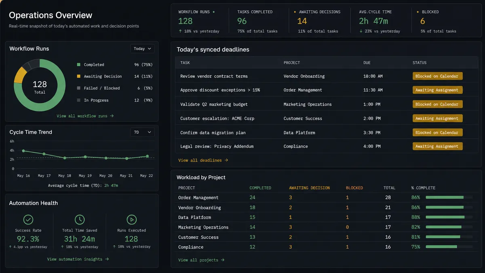Click the Workflow Runs 128 stat card
The width and height of the screenshot is (485, 273).
[200, 21]
